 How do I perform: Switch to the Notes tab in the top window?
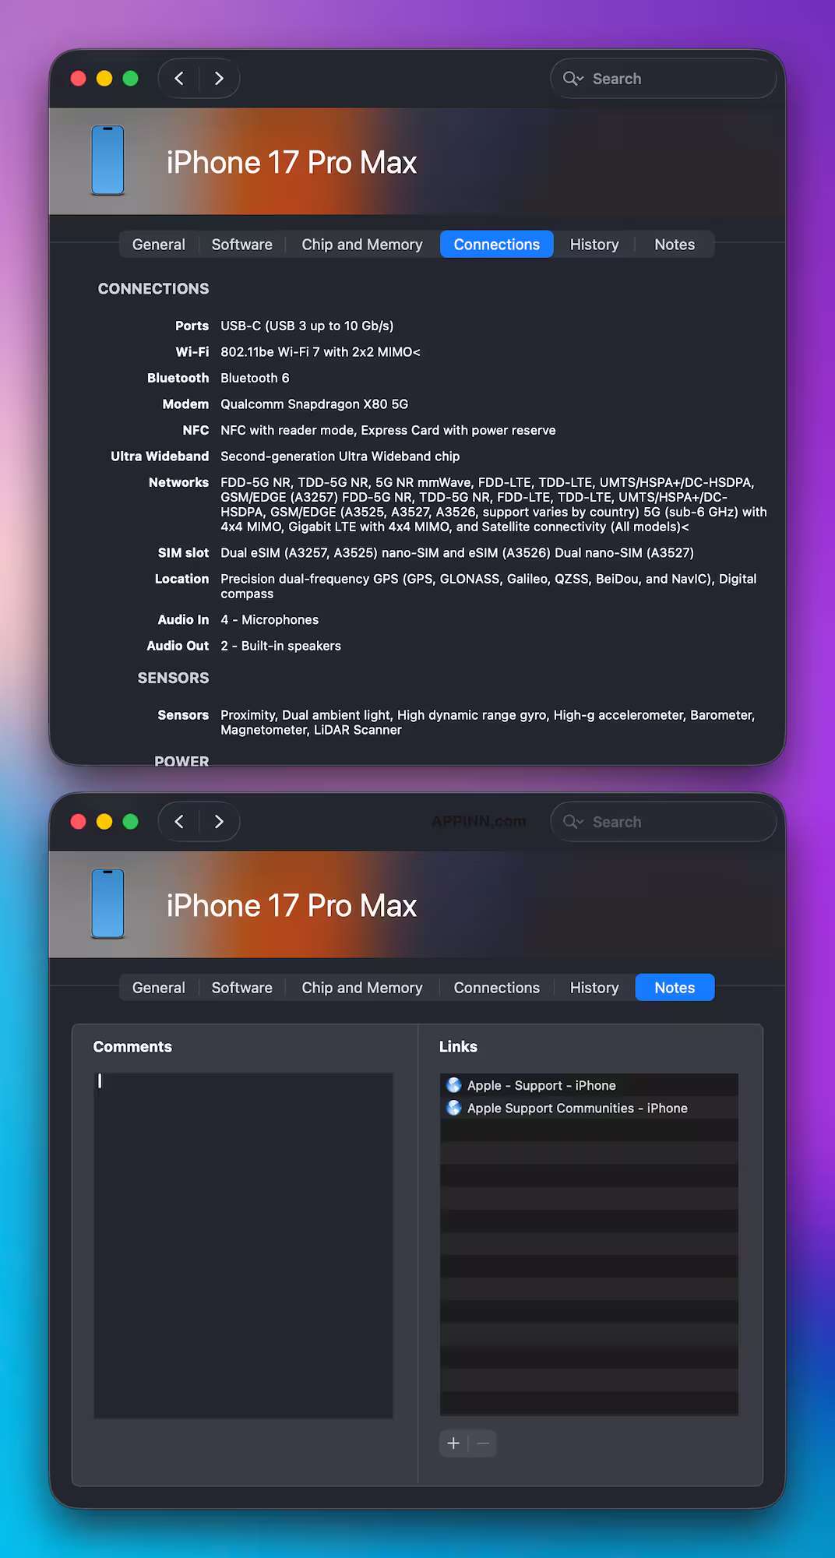(675, 245)
